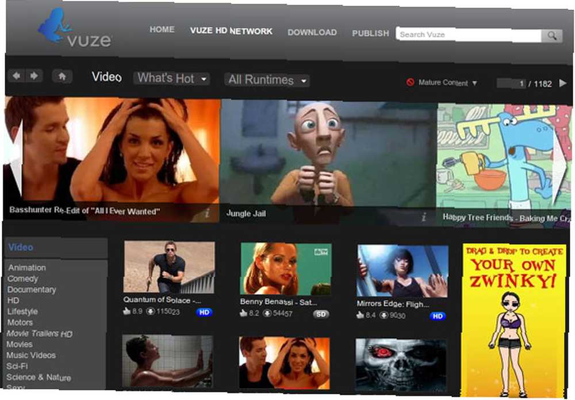This screenshot has width=575, height=400.
Task: Click the 'Quantum of Solace -...' title text
Action: (x=162, y=300)
